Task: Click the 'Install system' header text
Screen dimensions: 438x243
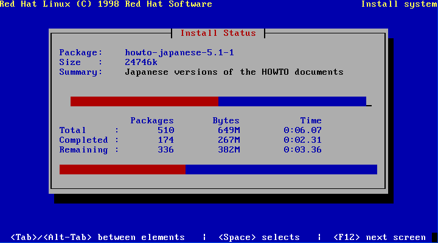Action: click(400, 4)
